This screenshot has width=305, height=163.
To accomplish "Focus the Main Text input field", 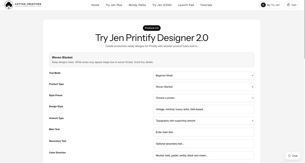I will point(204,132).
